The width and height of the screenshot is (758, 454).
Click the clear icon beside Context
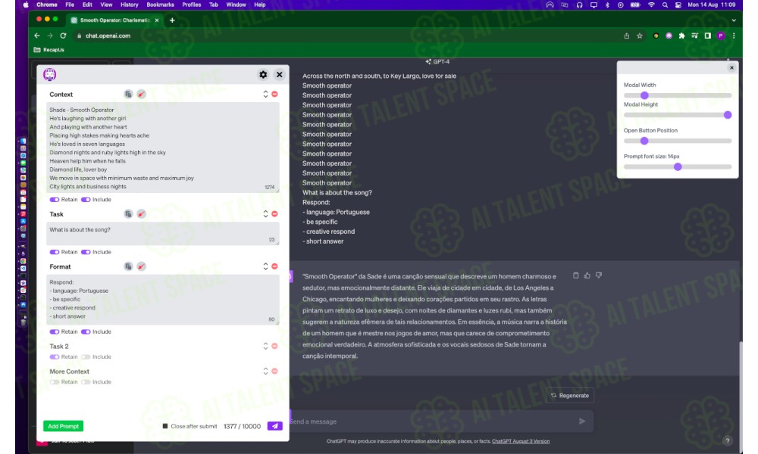(141, 94)
